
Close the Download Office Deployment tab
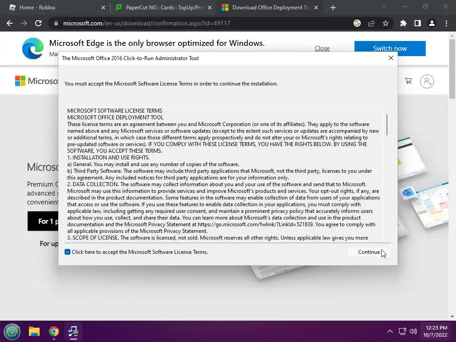point(316,8)
